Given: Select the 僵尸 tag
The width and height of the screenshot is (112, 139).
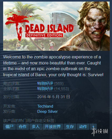Looking at the screenshot, I should pyautogui.click(x=9, y=127).
